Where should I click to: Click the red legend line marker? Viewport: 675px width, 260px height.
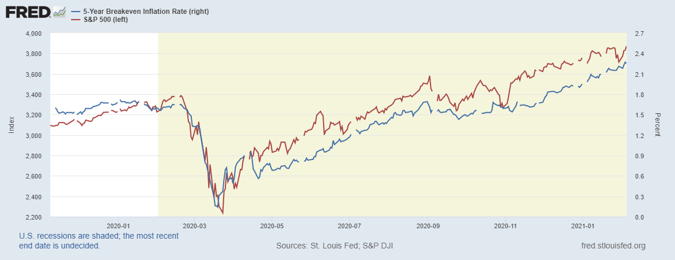(x=76, y=20)
